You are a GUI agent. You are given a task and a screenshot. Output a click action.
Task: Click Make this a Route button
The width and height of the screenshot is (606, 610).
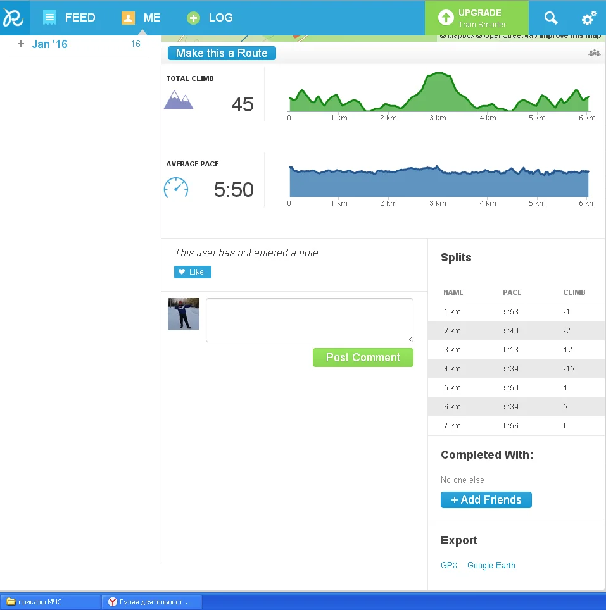pyautogui.click(x=222, y=53)
